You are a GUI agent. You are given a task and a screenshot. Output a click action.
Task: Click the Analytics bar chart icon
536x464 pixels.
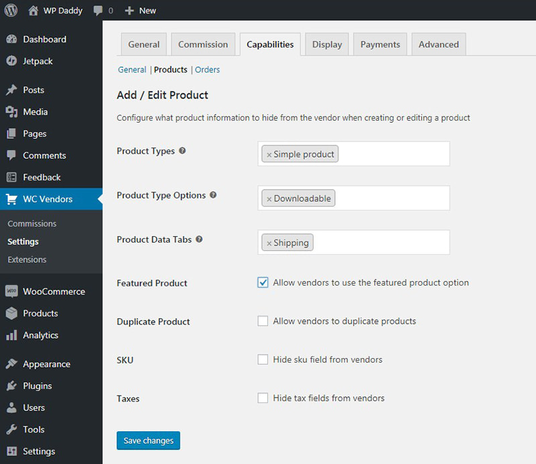tap(11, 335)
